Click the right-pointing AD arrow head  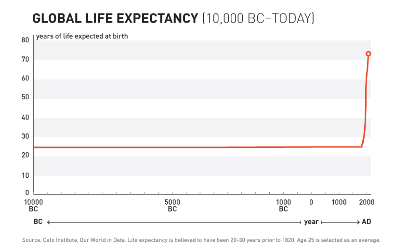pyautogui.click(x=357, y=222)
